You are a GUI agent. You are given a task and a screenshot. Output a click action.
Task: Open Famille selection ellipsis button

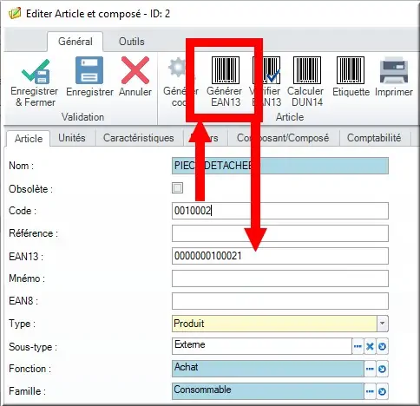pyautogui.click(x=370, y=391)
